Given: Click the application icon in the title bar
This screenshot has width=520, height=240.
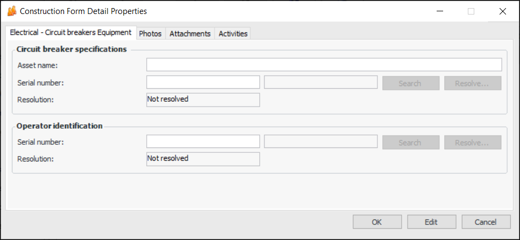Looking at the screenshot, I should click(11, 11).
